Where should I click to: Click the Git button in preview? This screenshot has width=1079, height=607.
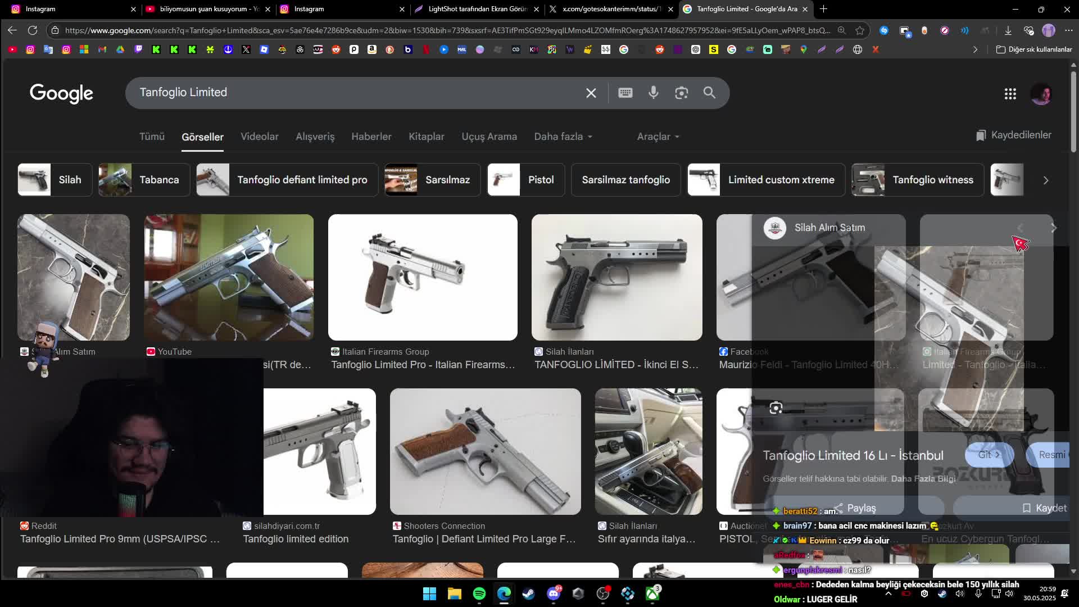pos(989,455)
